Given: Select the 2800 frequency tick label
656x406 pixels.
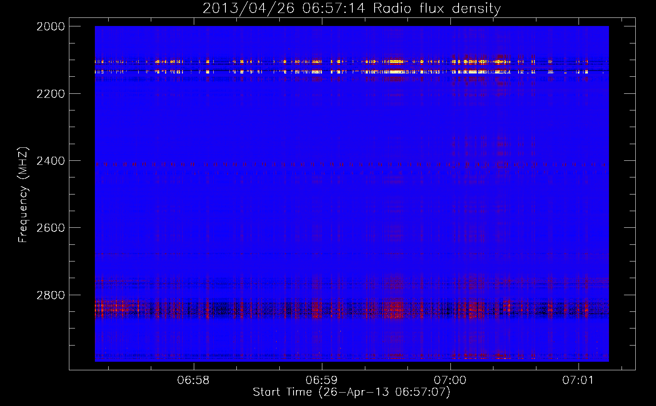Looking at the screenshot, I should coord(51,295).
